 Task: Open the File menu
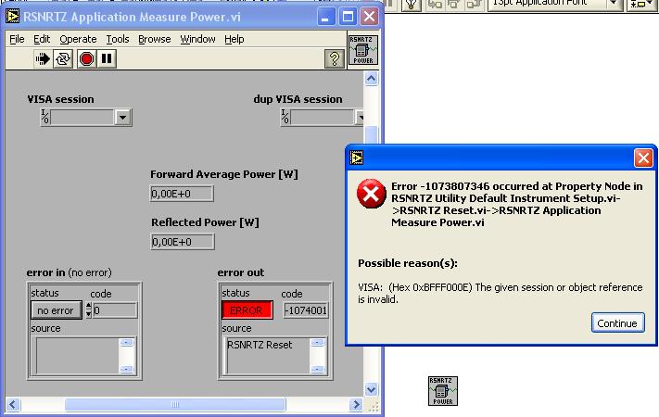coord(17,39)
